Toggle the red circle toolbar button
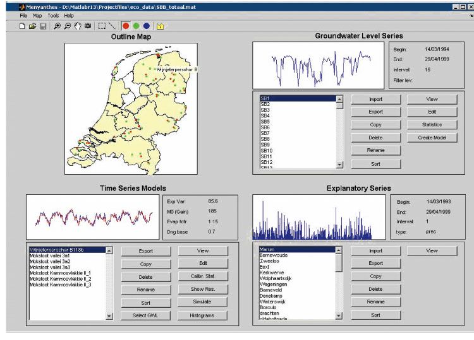This screenshot has width=474, height=340. click(x=126, y=26)
